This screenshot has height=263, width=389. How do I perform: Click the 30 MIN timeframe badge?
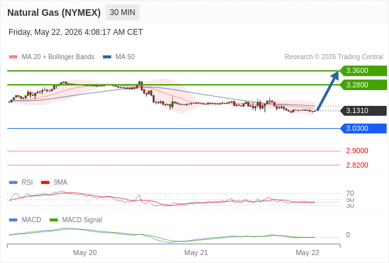click(123, 12)
